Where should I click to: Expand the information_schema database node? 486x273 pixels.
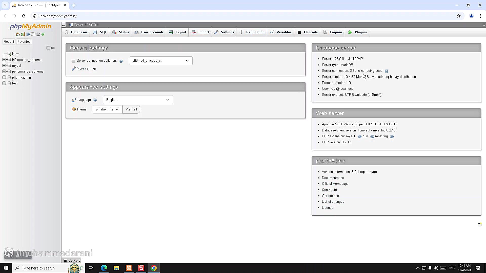click(x=4, y=60)
